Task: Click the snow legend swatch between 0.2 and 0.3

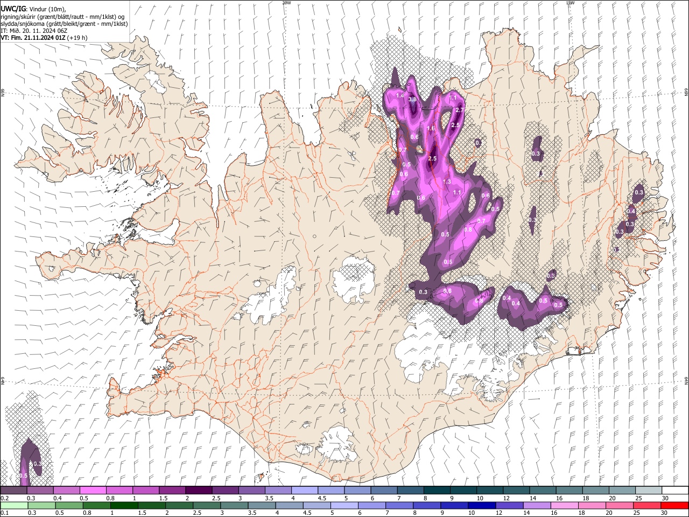Action: (14, 490)
